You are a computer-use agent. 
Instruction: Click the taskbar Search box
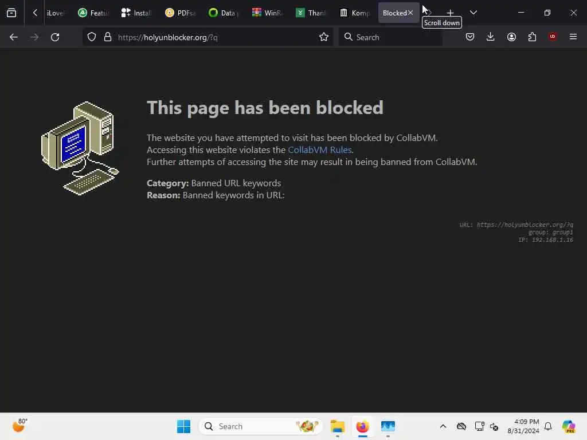261,426
